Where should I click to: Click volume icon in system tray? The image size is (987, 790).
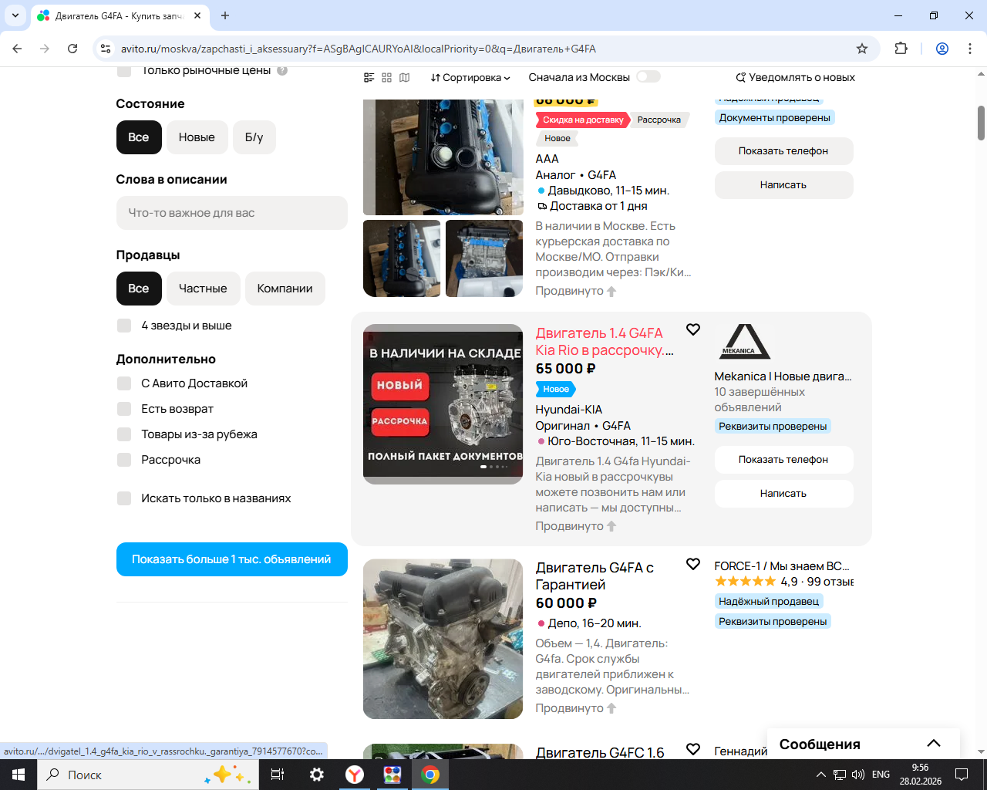[x=858, y=775]
